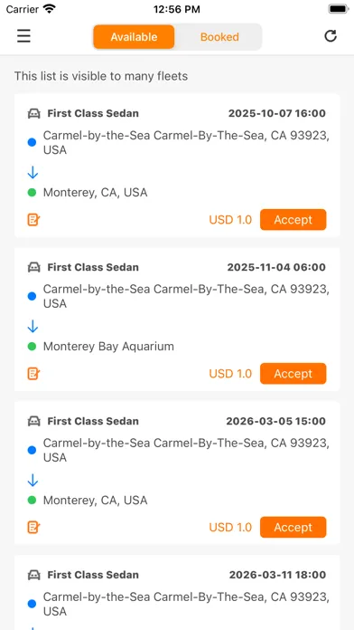
Task: Open notes icon on 2025-10-07 ride
Action: click(x=33, y=219)
